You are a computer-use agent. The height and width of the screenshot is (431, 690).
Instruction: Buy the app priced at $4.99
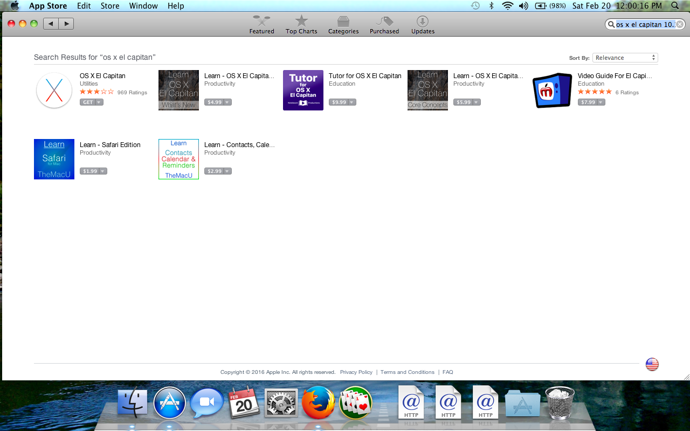(x=215, y=102)
